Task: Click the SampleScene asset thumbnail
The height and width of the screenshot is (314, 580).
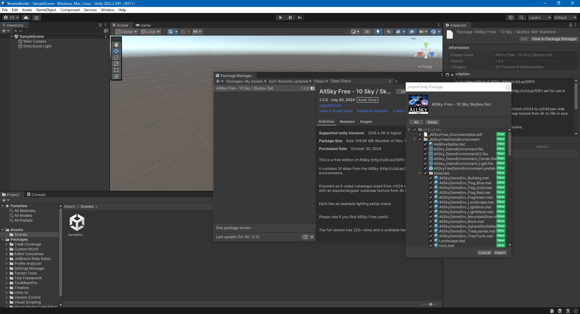Action: (77, 223)
